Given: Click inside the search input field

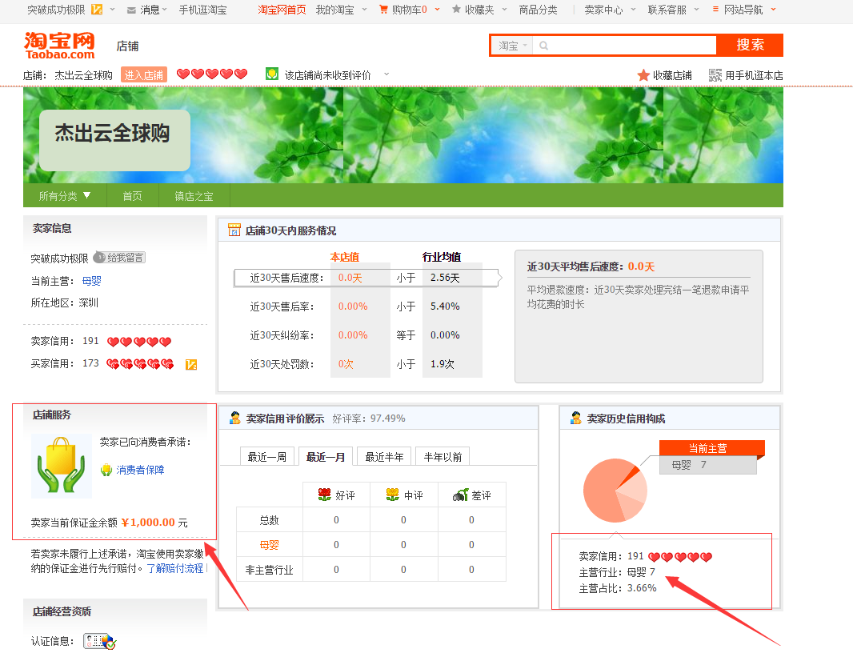Looking at the screenshot, I should pos(624,46).
